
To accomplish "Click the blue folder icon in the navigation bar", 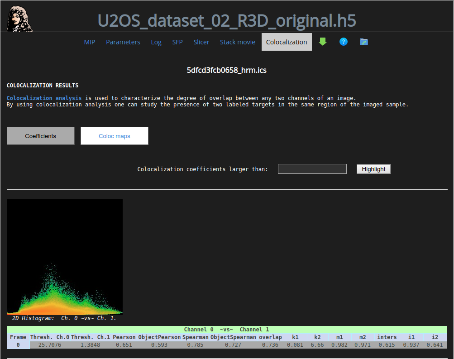I will tap(364, 42).
